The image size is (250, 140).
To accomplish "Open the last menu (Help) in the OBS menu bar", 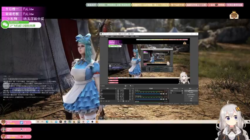I will coord(137,36).
